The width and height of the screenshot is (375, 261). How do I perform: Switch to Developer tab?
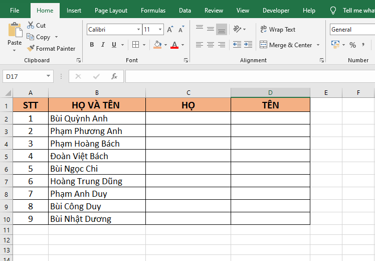[x=276, y=11]
